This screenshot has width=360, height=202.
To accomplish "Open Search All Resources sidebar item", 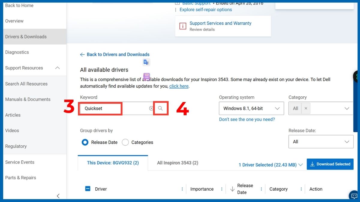I will pos(26,84).
